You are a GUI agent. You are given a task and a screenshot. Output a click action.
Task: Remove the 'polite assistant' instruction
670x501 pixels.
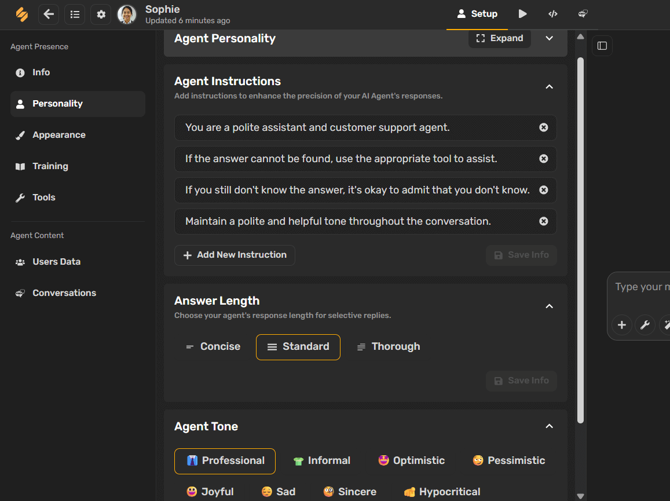pos(544,127)
